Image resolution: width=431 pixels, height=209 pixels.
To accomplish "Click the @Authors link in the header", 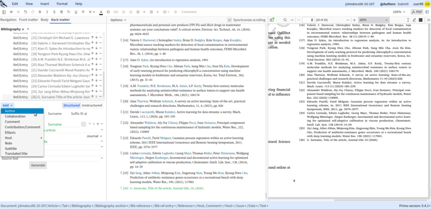I will click(x=387, y=4).
